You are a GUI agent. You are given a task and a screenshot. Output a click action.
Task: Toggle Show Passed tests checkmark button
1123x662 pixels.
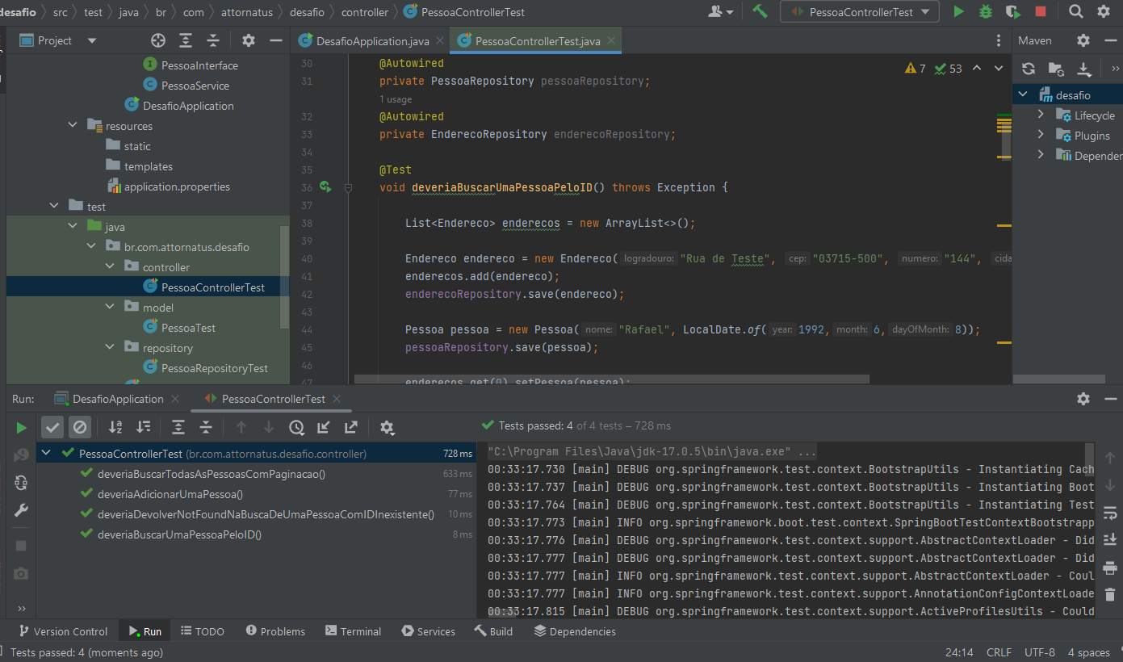(52, 427)
